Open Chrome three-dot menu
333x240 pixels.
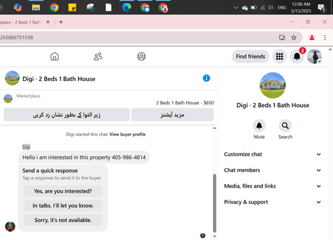(x=325, y=37)
